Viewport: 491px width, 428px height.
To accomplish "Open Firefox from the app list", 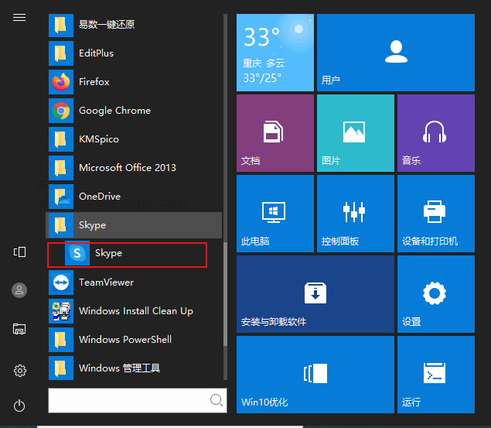I will click(x=135, y=82).
